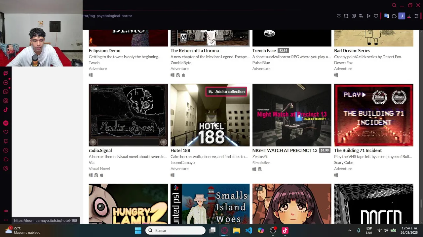The image size is (423, 237).
Task: Open Messenger in the sidebar
Action: tap(6, 83)
